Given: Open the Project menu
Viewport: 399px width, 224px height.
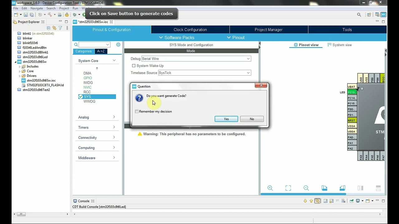Looking at the screenshot, I should pyautogui.click(x=64, y=8).
